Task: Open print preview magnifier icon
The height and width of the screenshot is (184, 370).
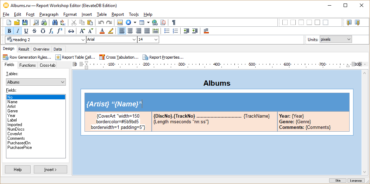Action: tap(36, 22)
